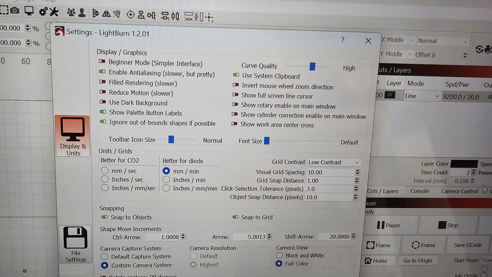Click the 00 layer color chip in Cuts / Layers
Image resolution: width=492 pixels, height=277 pixels.
coord(390,95)
